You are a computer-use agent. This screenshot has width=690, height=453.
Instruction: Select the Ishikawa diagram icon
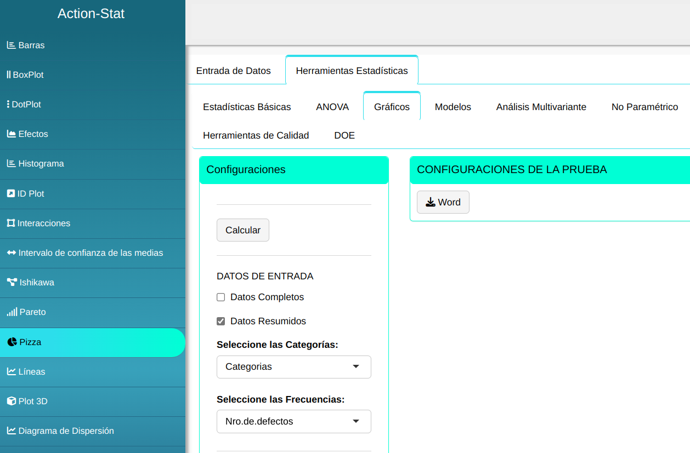[x=12, y=283]
